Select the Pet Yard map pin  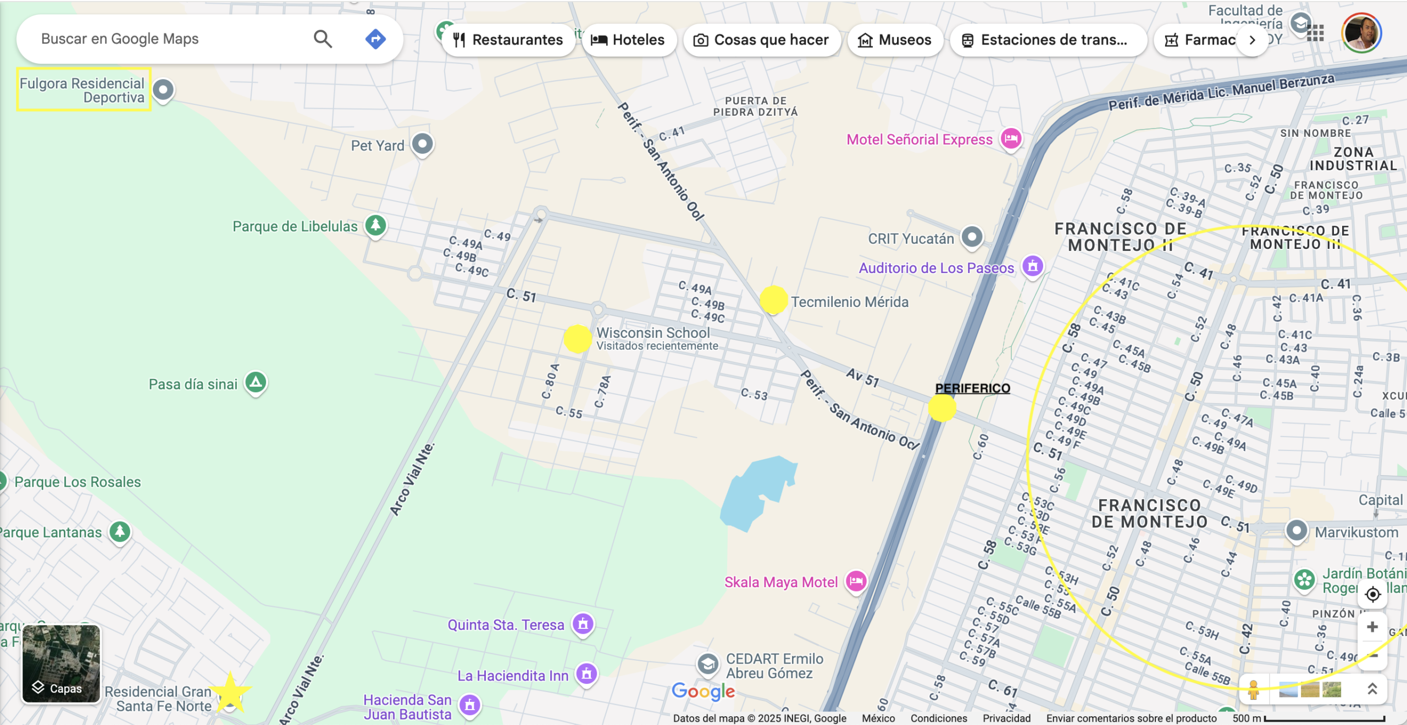[423, 145]
